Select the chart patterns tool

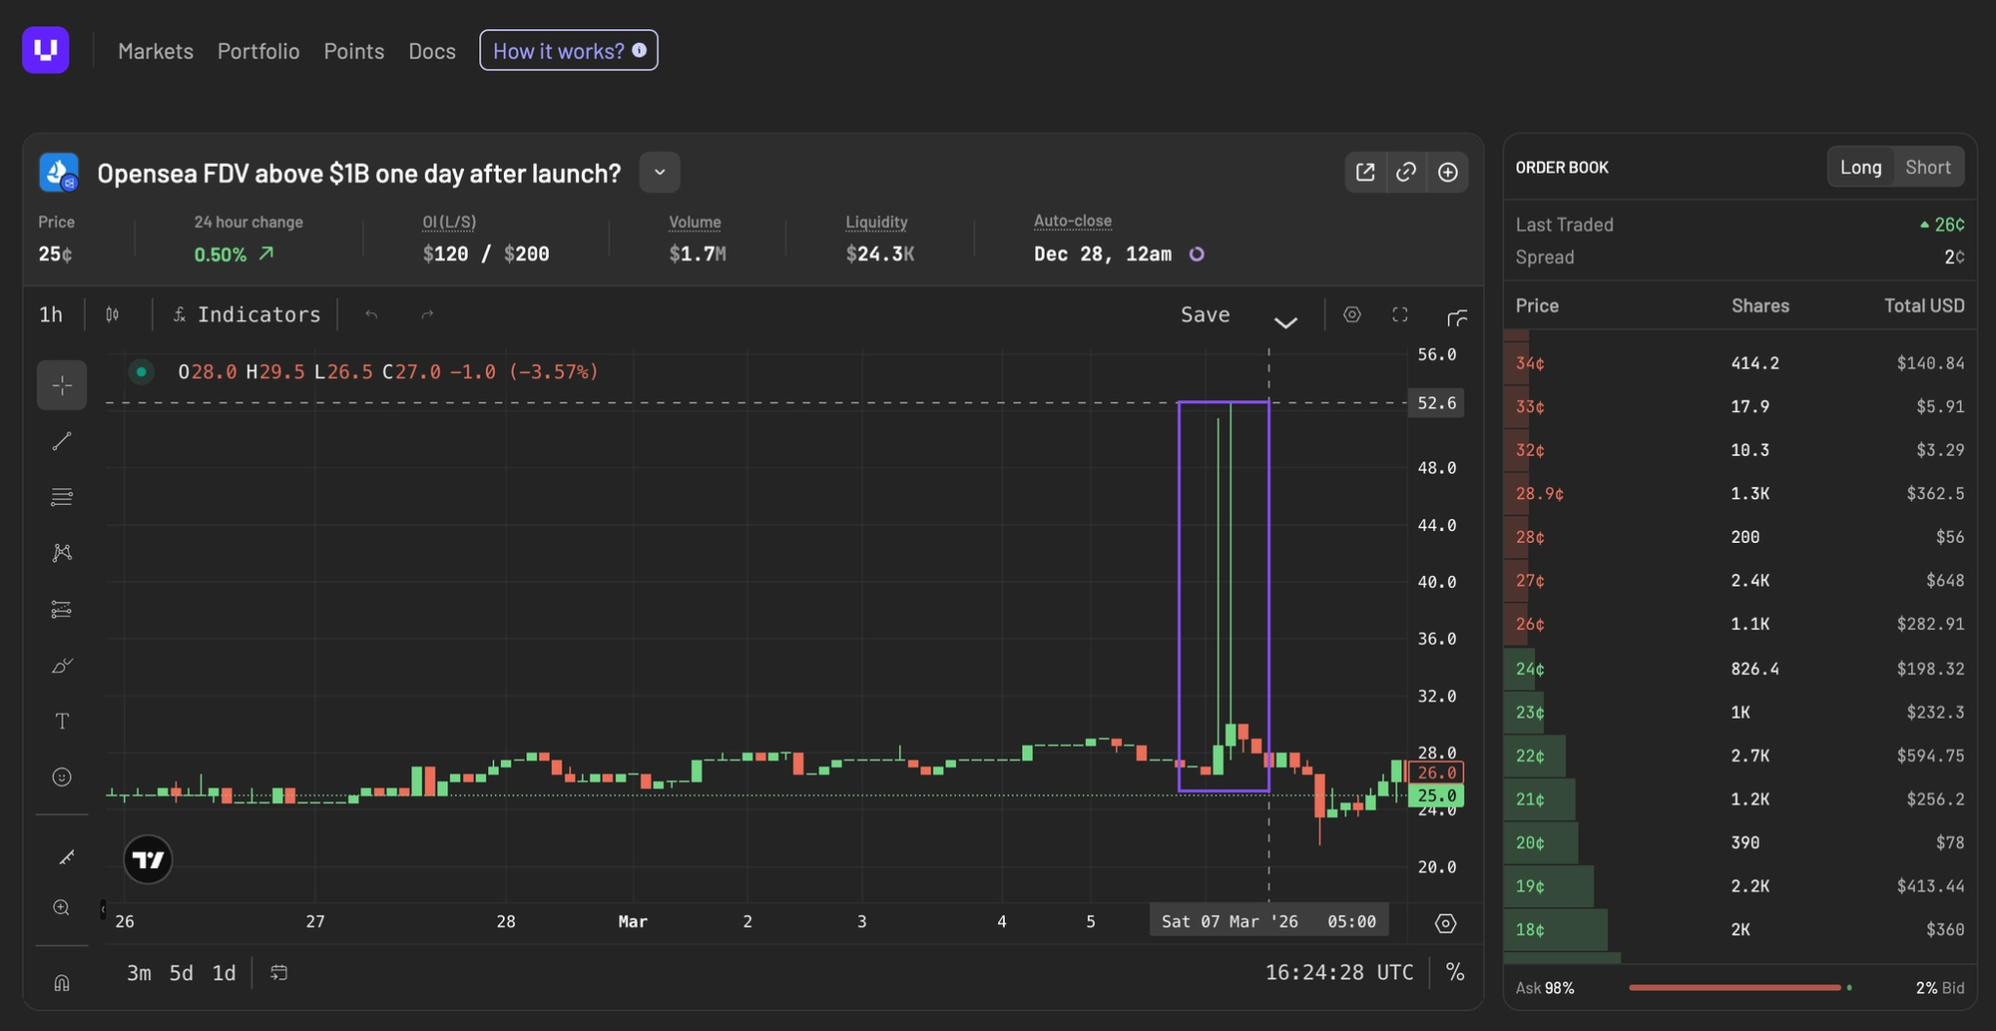tap(62, 553)
